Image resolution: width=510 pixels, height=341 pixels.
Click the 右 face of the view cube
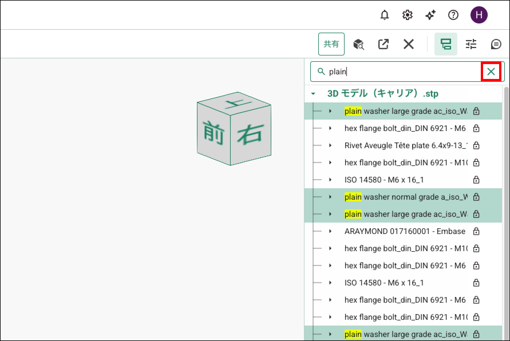(250, 134)
